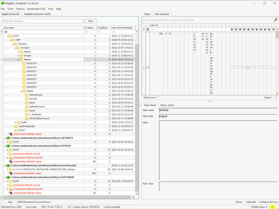The image size is (279, 209).
Task: Click the green hive icon for SECURITY hive
Action: click(8, 138)
